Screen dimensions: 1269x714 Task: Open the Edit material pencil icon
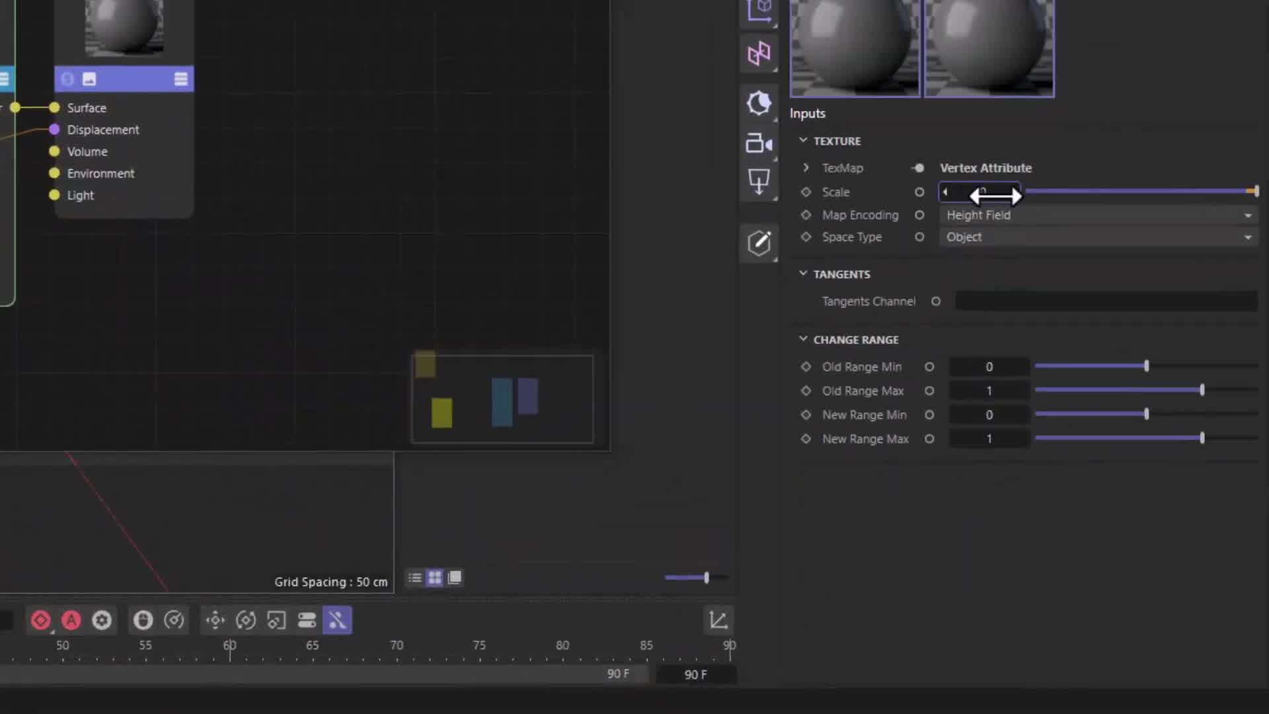759,243
